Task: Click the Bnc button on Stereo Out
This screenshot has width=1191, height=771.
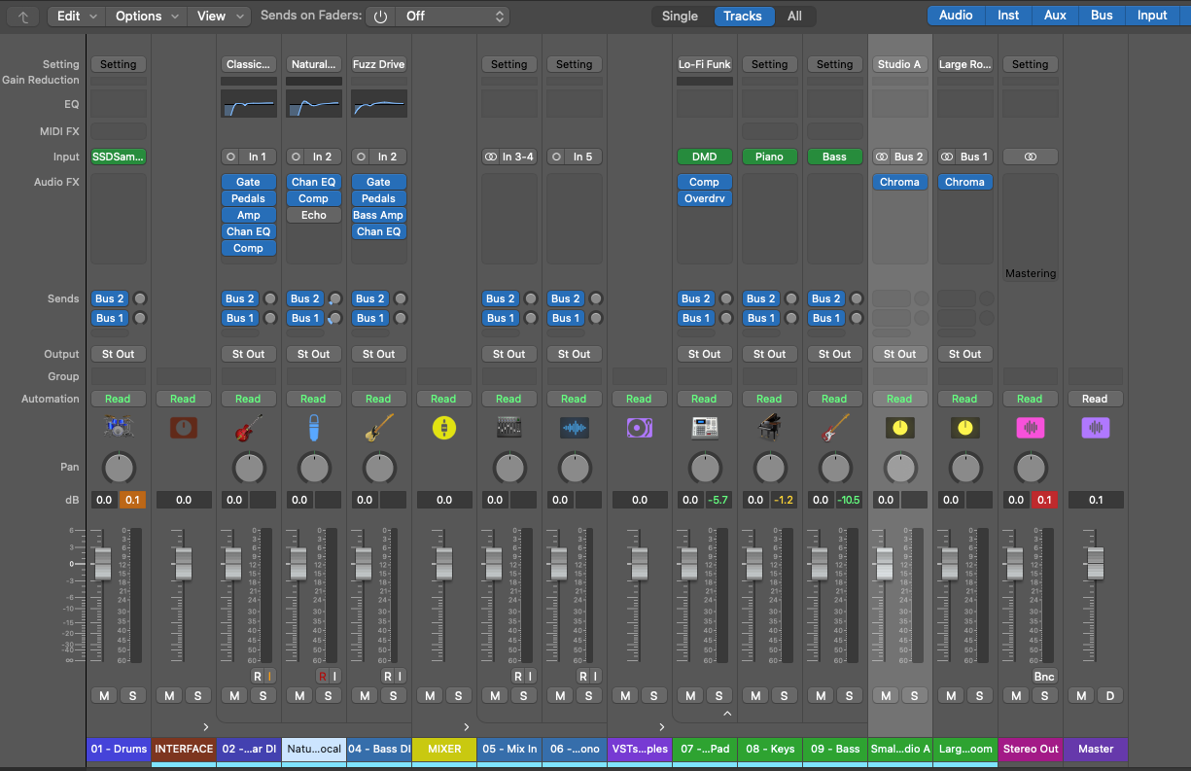Action: click(1044, 676)
